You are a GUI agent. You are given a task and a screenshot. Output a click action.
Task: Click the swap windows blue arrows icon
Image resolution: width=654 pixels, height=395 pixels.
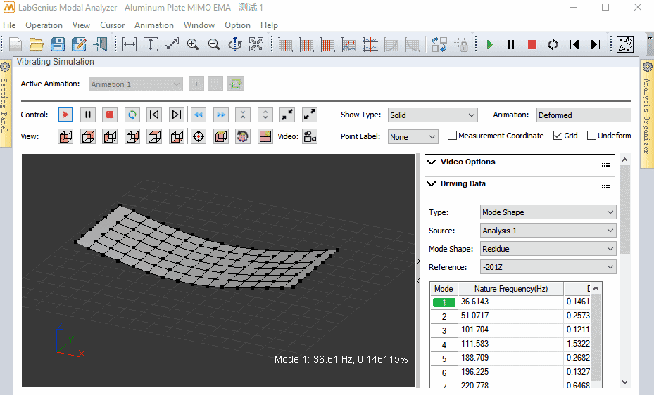pyautogui.click(x=439, y=44)
